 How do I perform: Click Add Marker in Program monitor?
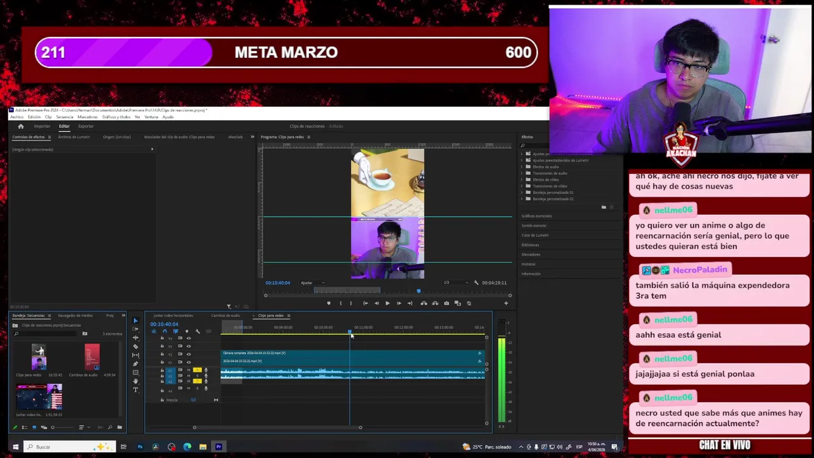329,303
